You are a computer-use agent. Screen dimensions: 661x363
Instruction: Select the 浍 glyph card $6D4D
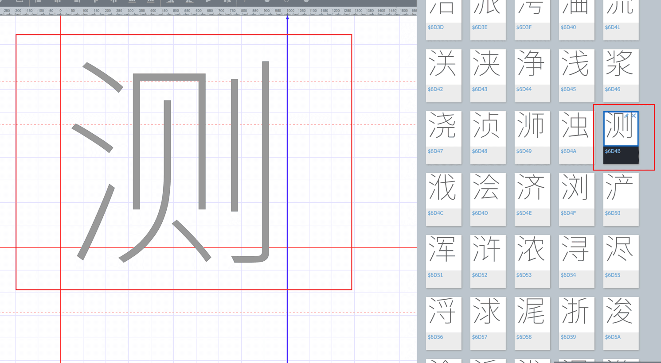coord(488,200)
